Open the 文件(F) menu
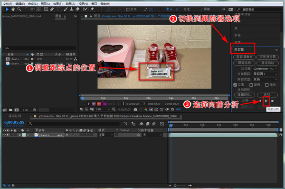Image resolution: width=285 pixels, height=189 pixels. click(x=8, y=4)
